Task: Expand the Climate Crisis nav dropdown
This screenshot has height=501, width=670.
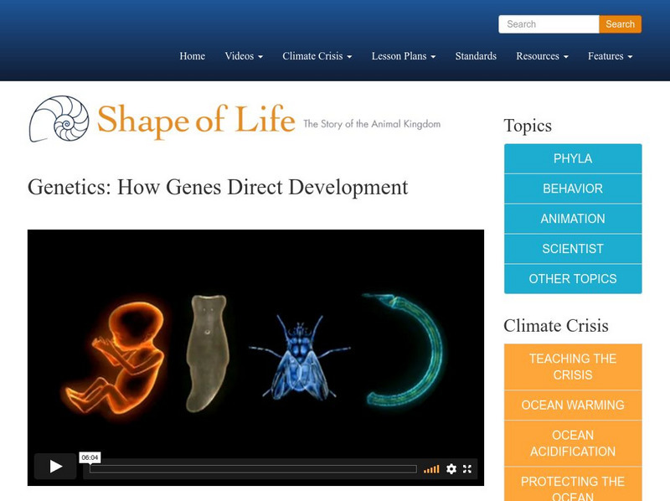Action: point(317,56)
